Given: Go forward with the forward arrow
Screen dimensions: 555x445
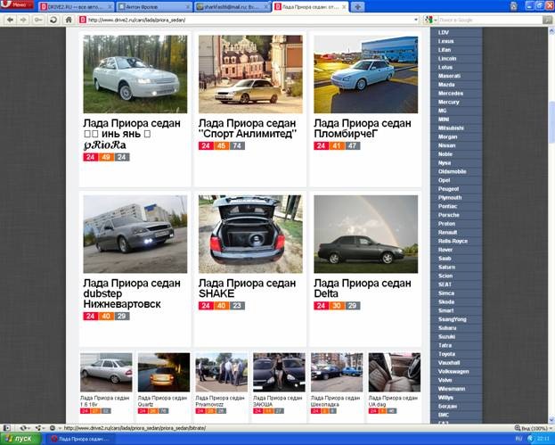Looking at the screenshot, I should 23,20.
